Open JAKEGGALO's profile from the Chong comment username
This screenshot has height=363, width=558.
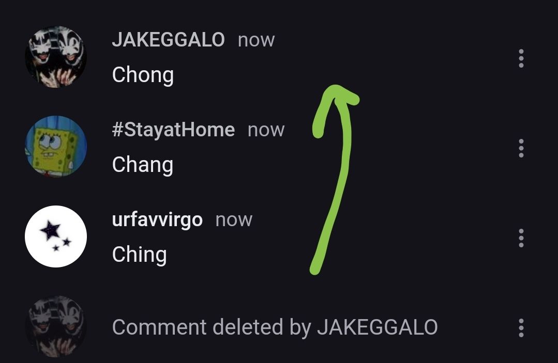(x=168, y=39)
